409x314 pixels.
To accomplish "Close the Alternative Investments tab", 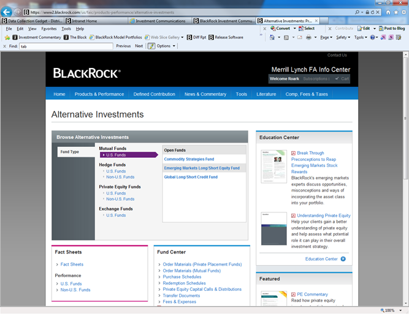I will coord(316,21).
